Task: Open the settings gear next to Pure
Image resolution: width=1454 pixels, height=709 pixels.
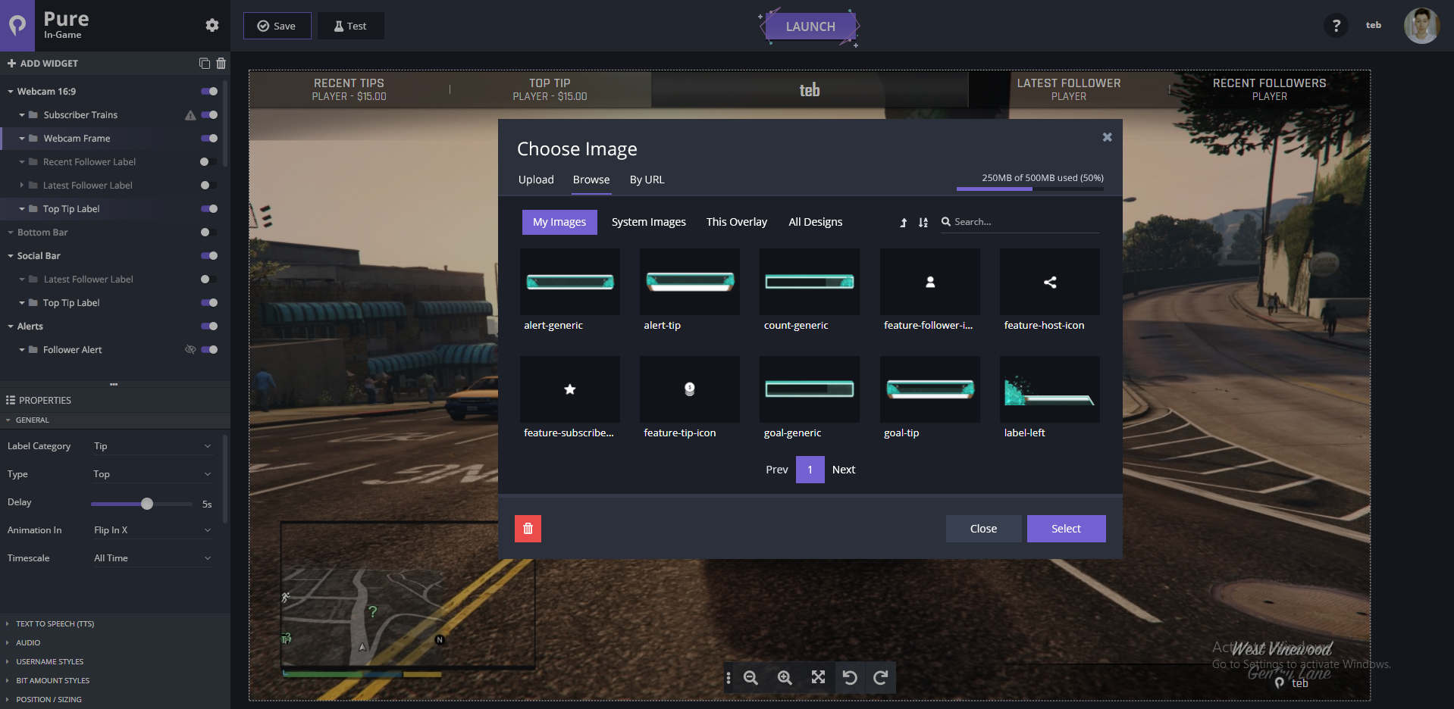Action: click(212, 25)
